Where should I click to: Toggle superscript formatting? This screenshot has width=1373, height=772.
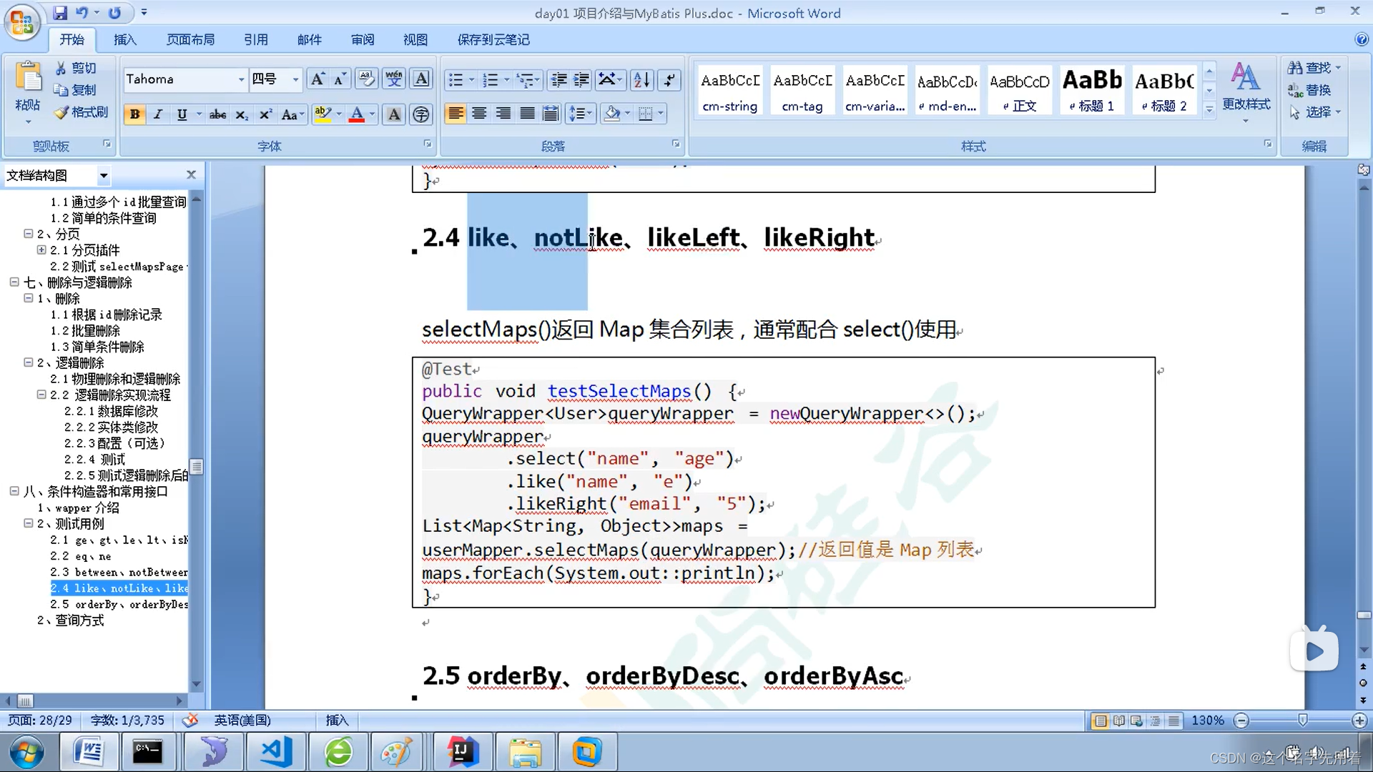(265, 114)
